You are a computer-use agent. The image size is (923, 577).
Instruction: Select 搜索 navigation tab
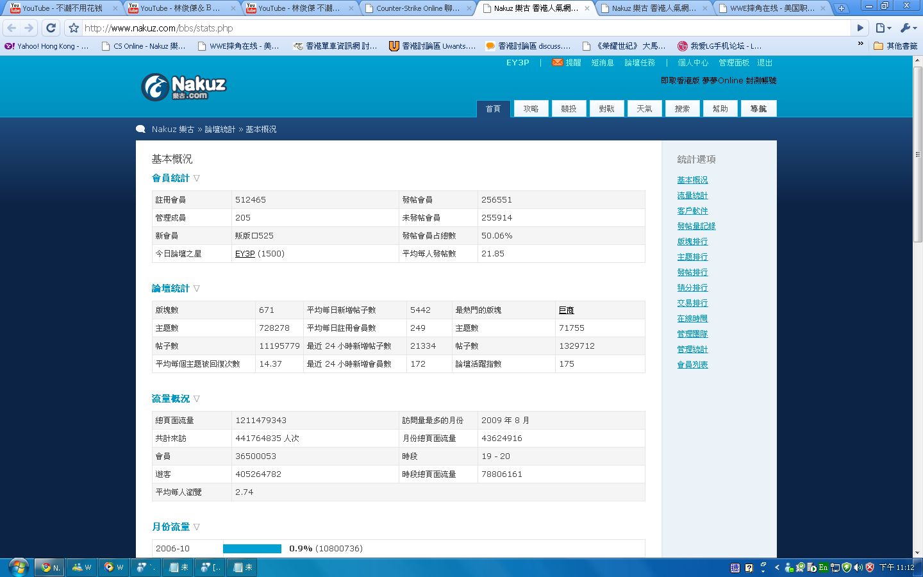coord(682,108)
